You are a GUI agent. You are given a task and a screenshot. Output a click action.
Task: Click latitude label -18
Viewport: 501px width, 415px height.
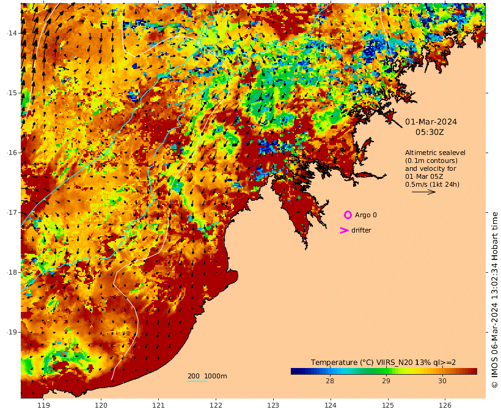(13, 272)
